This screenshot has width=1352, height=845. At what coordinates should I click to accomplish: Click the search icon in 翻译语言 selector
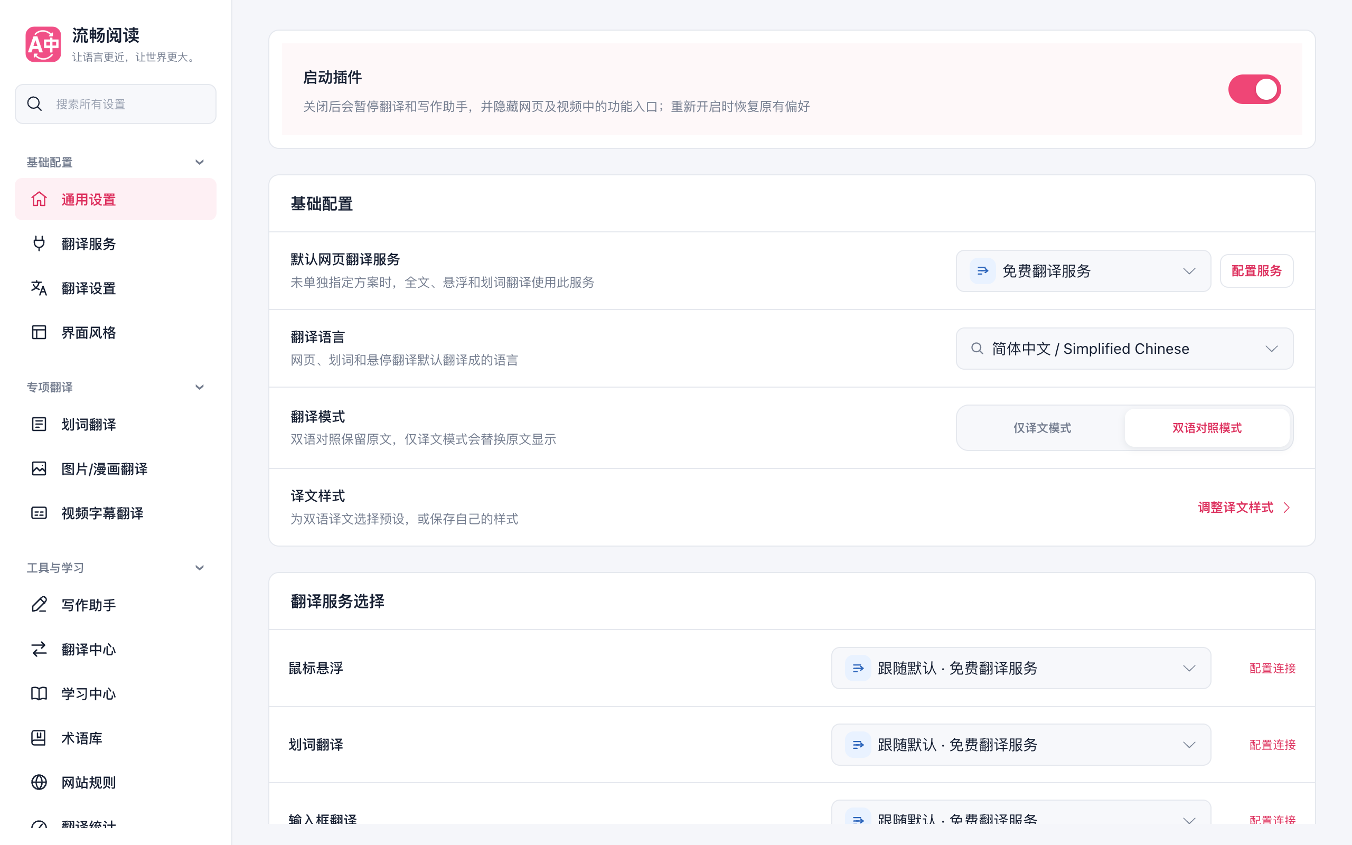pyautogui.click(x=977, y=349)
